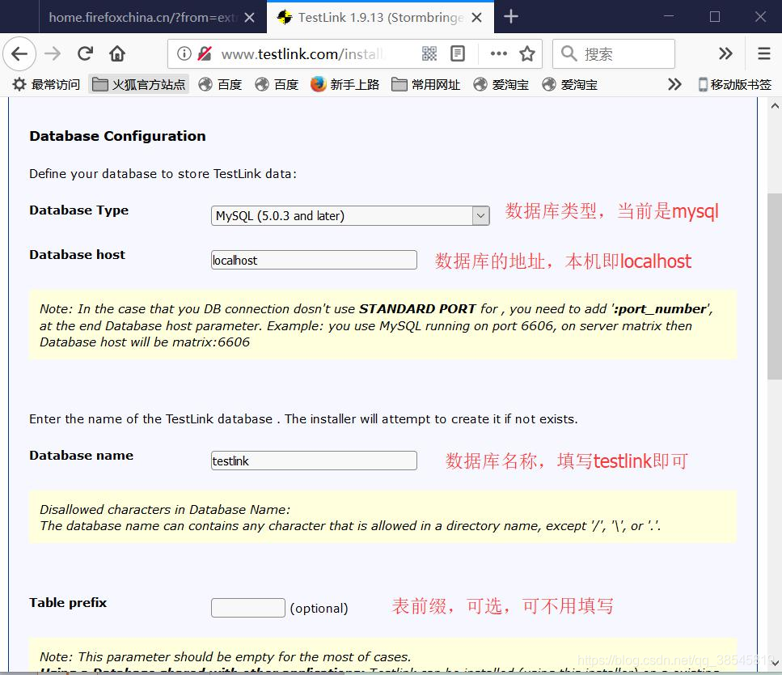Open the Firefox home page
Screen dimensions: 782x675
click(117, 53)
